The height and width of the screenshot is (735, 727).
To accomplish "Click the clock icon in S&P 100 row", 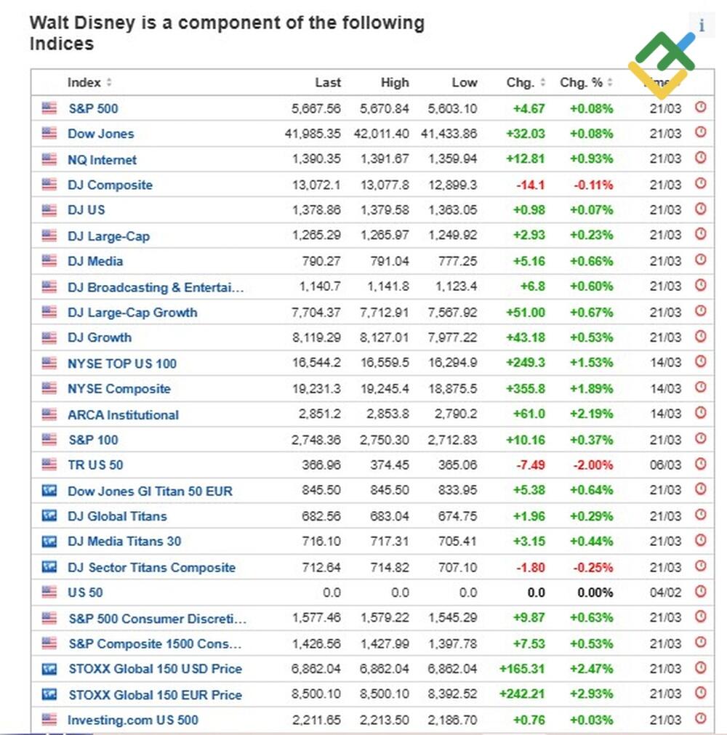I will [x=700, y=438].
